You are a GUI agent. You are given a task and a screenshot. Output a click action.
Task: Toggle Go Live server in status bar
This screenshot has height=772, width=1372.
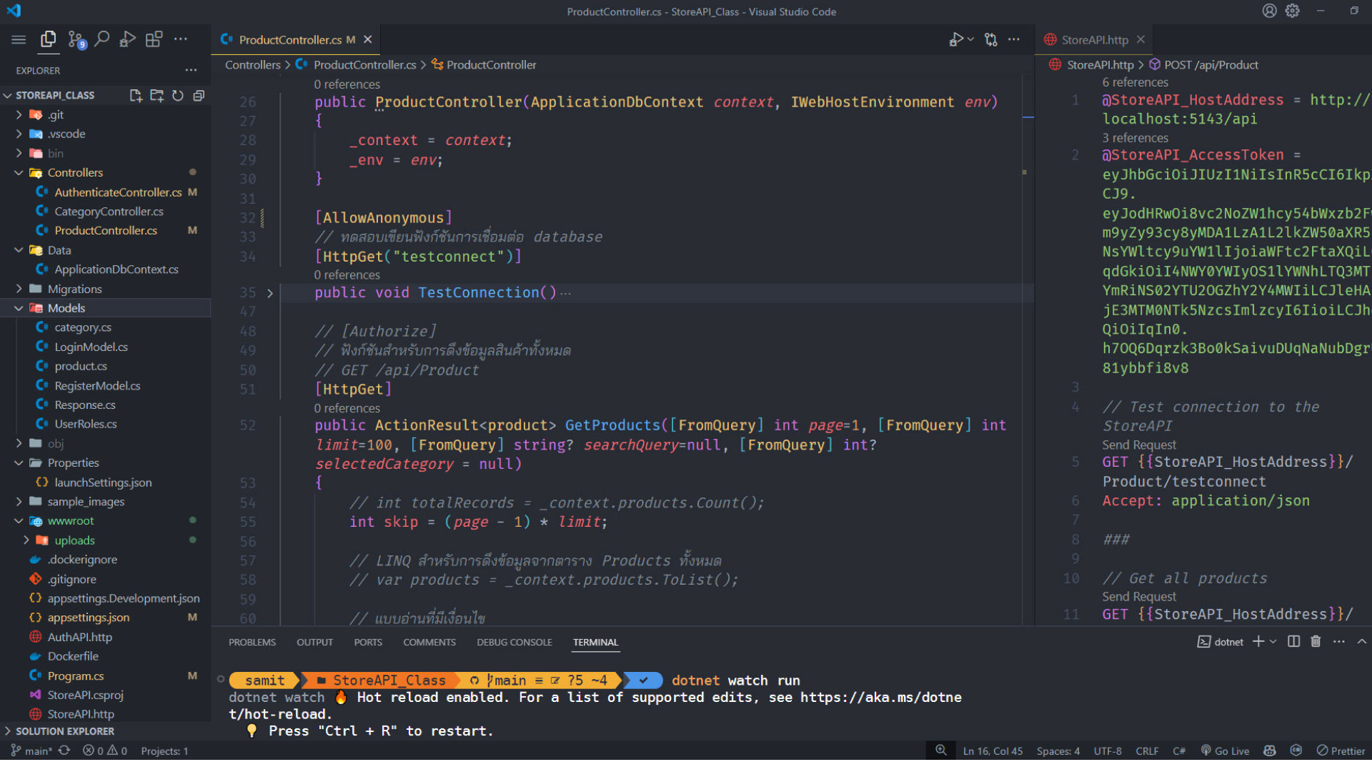click(1225, 751)
